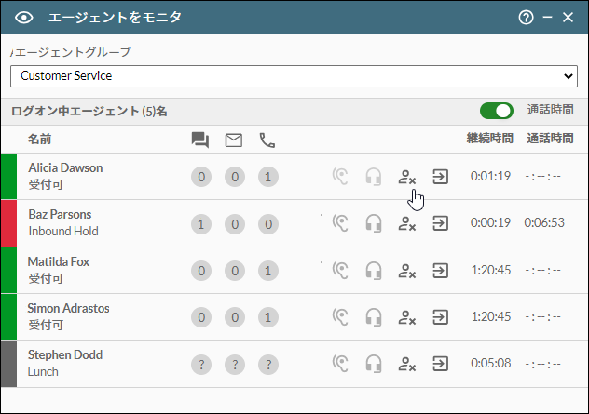Select the Baz Parsons agent name
This screenshot has height=414, width=589.
coord(60,214)
